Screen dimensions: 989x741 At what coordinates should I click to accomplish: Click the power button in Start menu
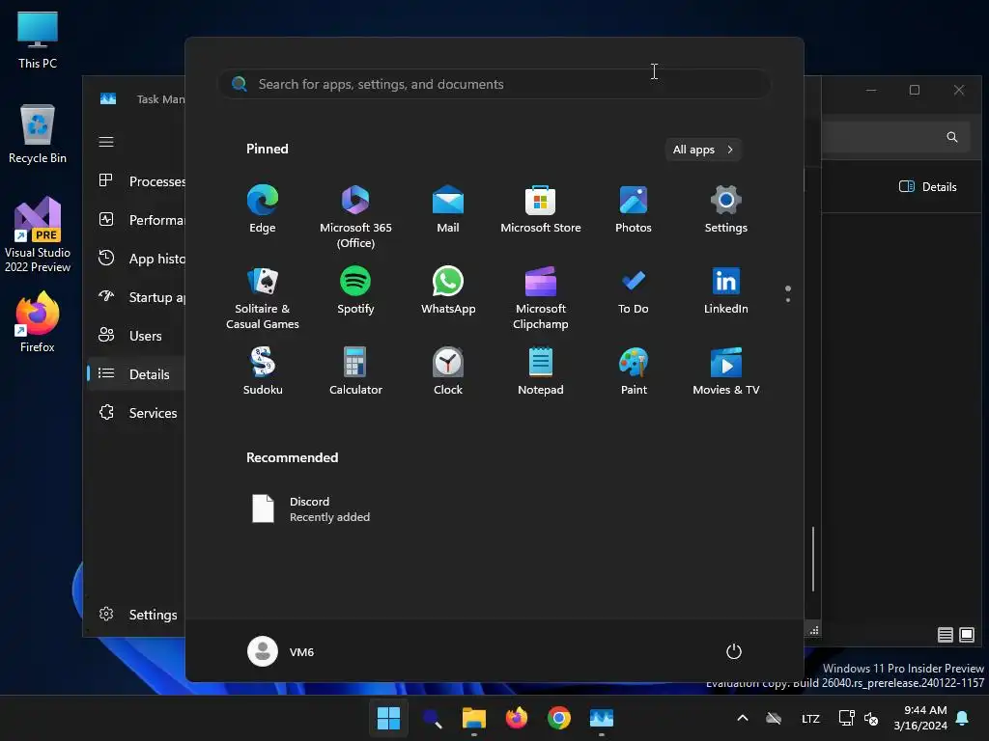[734, 651]
